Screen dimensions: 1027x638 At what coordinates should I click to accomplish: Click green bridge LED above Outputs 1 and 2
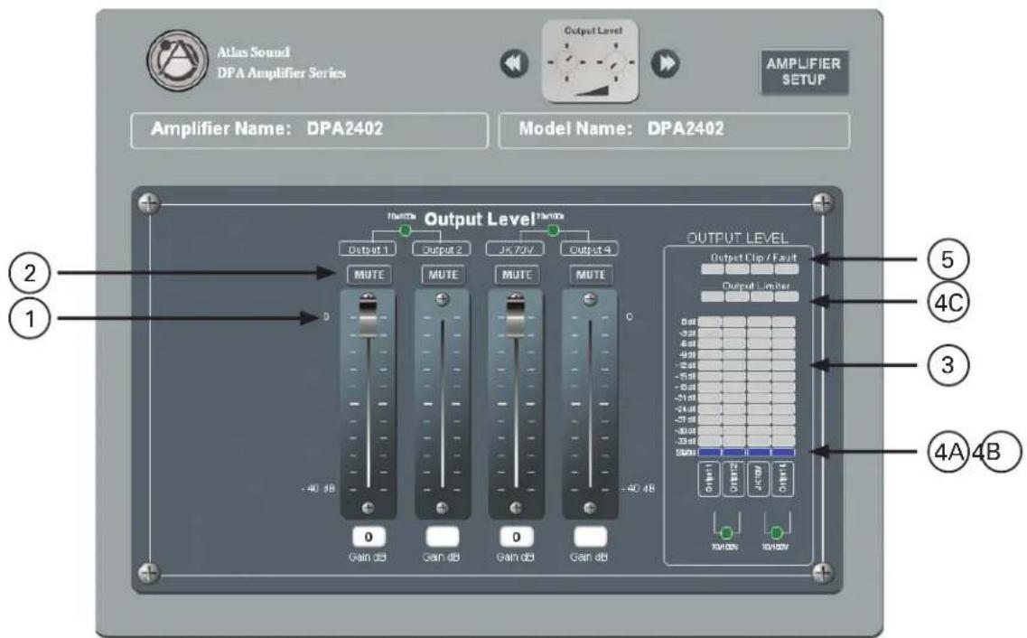coord(406,230)
